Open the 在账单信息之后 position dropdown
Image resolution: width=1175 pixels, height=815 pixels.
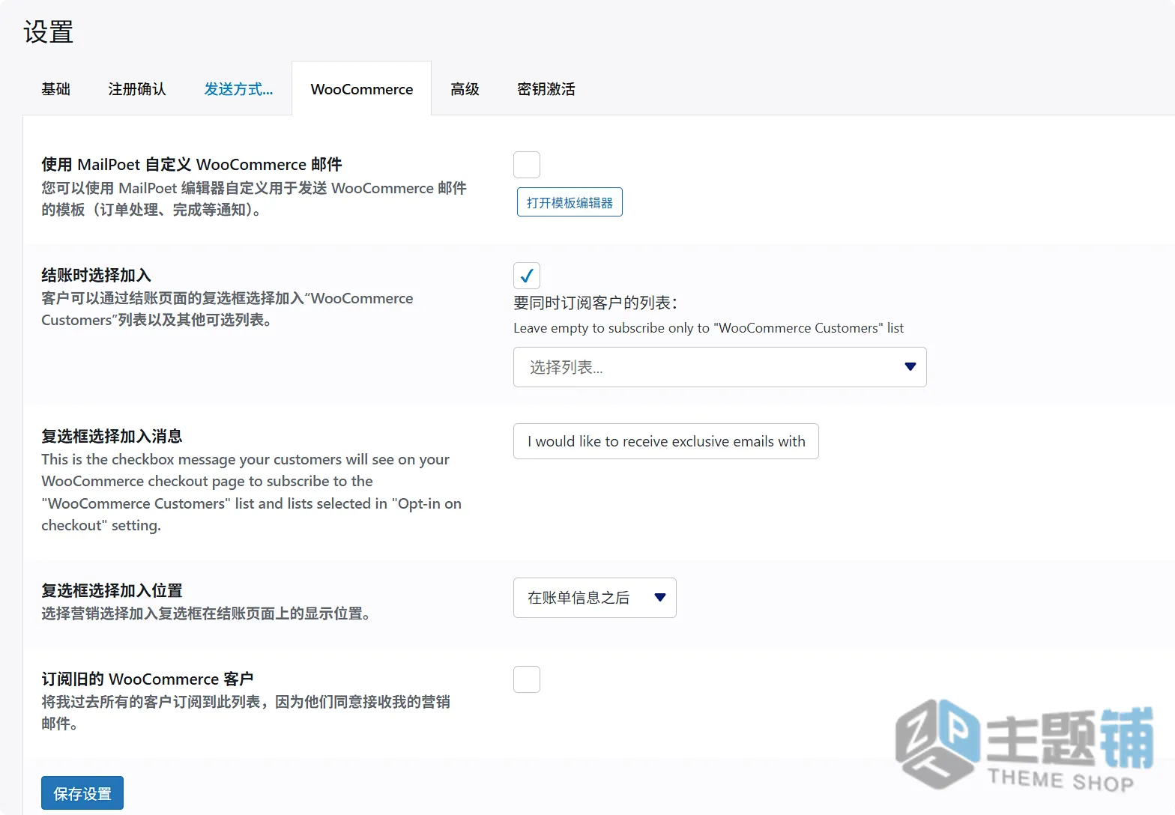point(594,598)
